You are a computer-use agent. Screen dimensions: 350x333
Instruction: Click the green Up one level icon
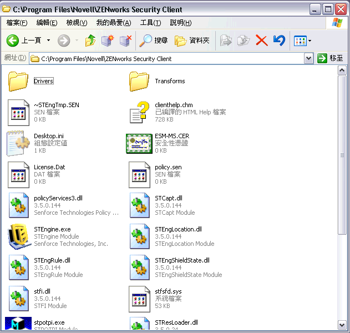90,41
